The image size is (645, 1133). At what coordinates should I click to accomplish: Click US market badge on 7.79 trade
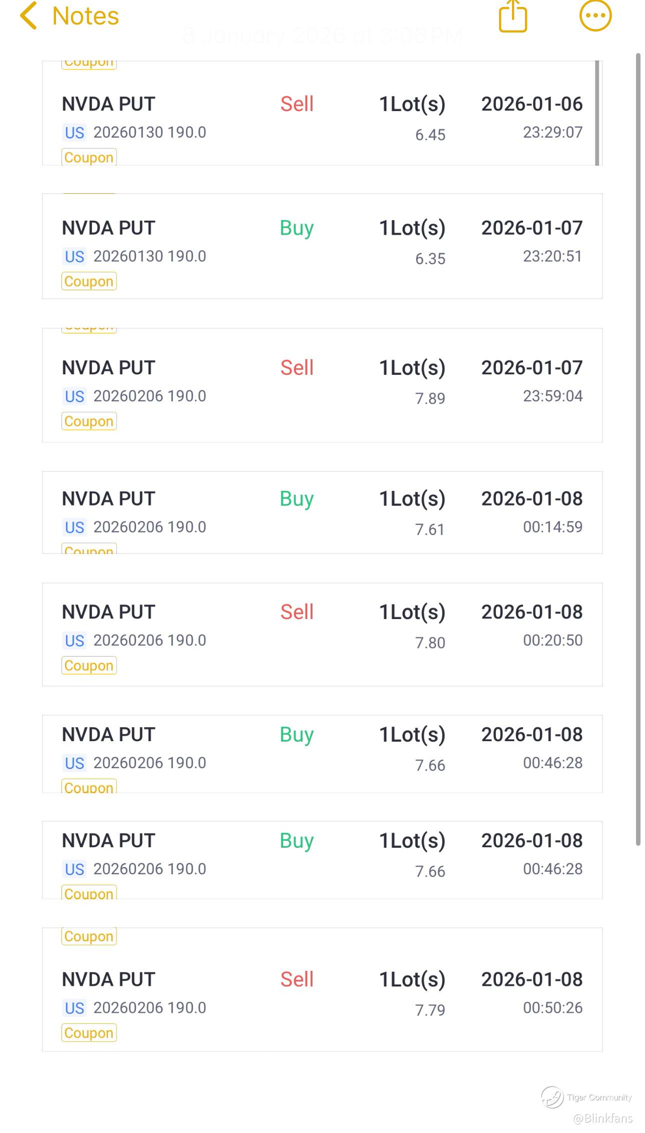(74, 1008)
